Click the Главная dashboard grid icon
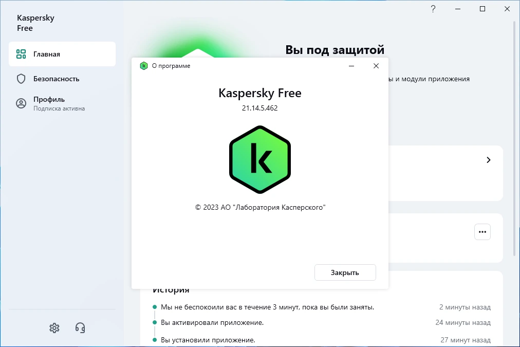This screenshot has width=520, height=347. (21, 54)
